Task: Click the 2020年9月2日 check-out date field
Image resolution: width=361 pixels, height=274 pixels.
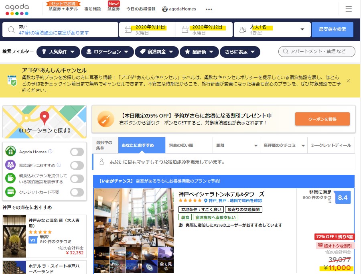Action: [204, 29]
